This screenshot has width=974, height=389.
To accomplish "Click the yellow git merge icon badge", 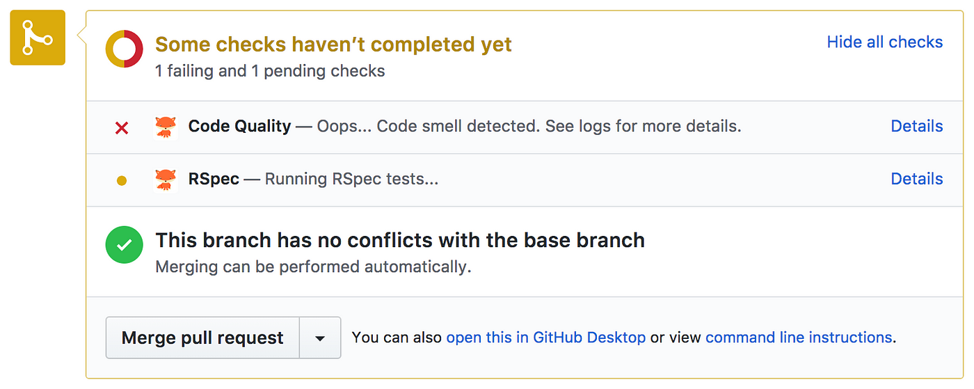I will point(38,38).
